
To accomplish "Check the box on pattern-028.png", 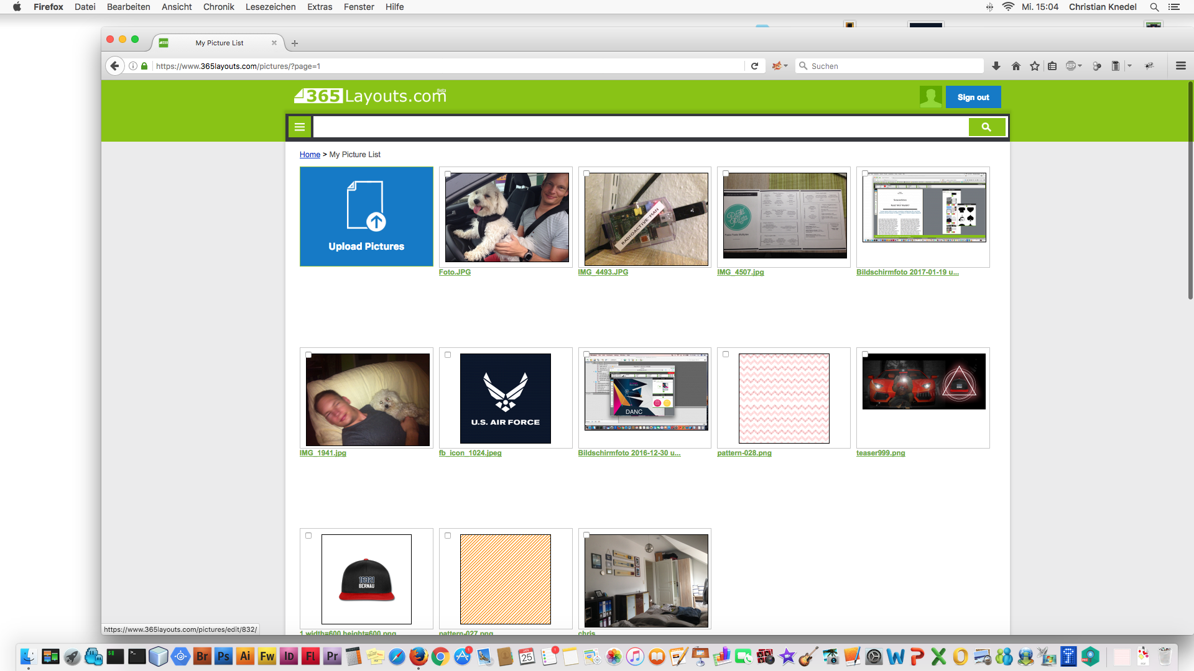I will pyautogui.click(x=726, y=354).
